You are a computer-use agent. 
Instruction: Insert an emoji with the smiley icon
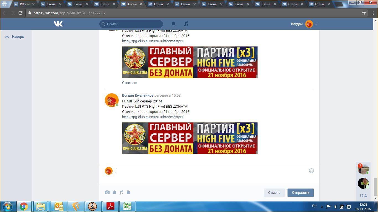click(x=311, y=171)
